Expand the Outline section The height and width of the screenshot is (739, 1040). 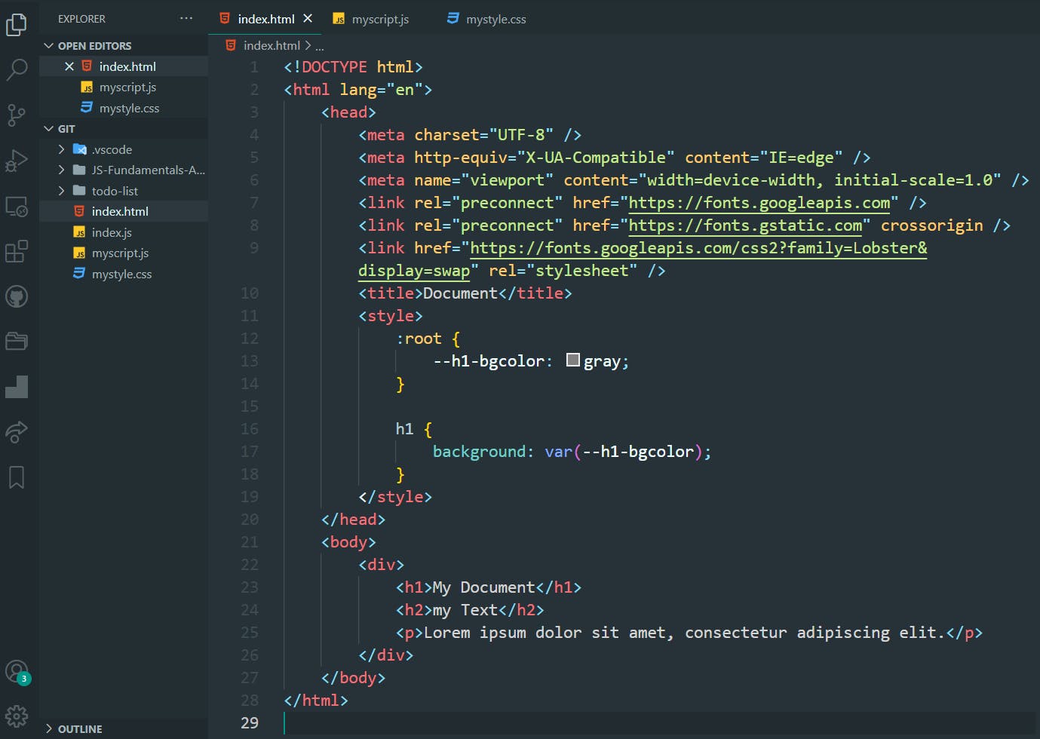pyautogui.click(x=49, y=728)
